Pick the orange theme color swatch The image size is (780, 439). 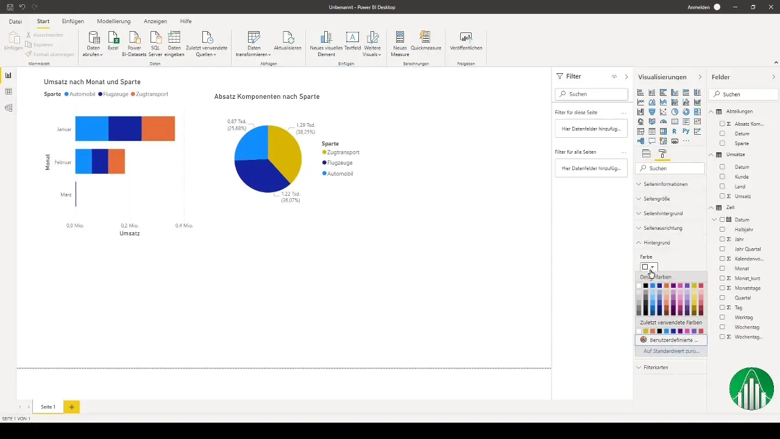667,285
